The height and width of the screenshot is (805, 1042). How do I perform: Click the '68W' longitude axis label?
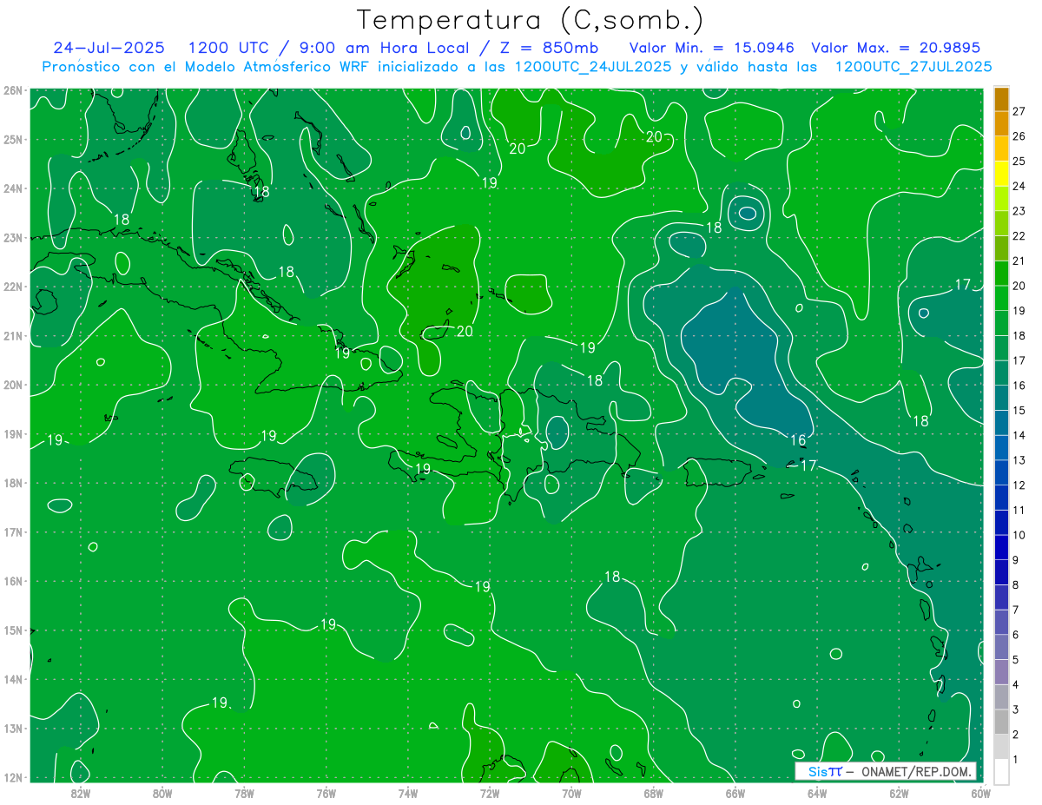tap(653, 793)
